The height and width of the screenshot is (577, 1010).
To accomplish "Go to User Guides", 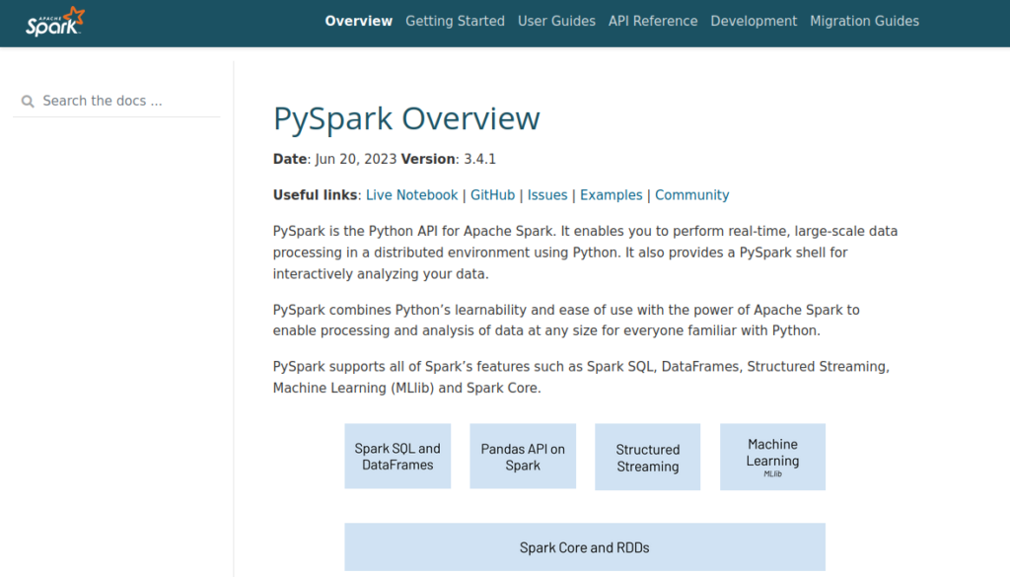I will click(x=556, y=22).
